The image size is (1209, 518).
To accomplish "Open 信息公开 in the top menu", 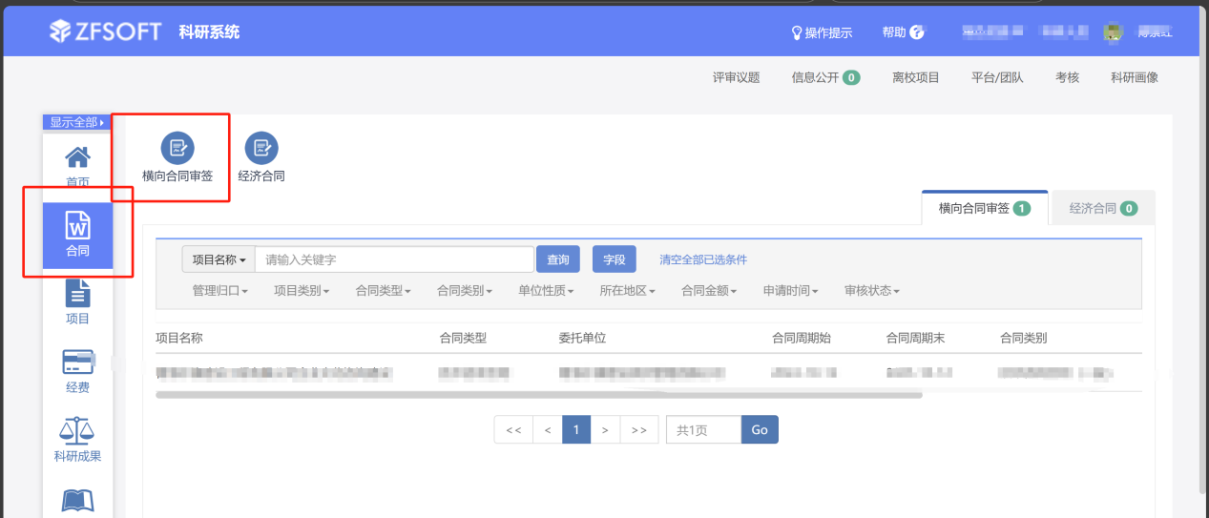I will (x=824, y=77).
